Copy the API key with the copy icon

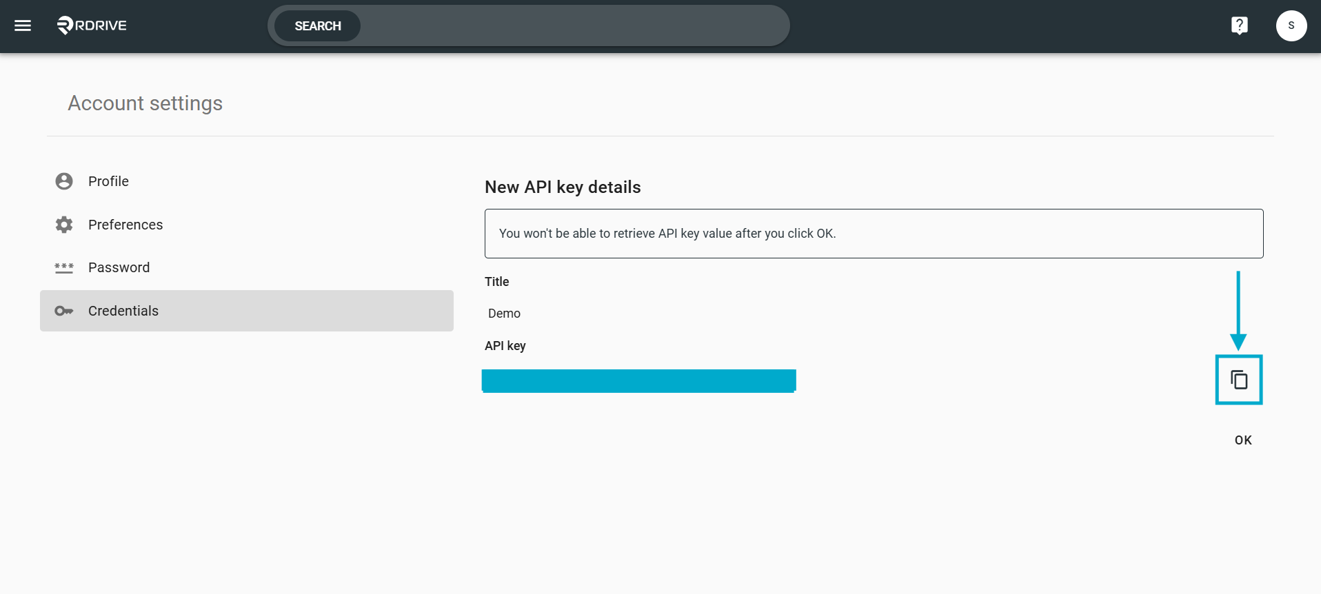pyautogui.click(x=1239, y=380)
